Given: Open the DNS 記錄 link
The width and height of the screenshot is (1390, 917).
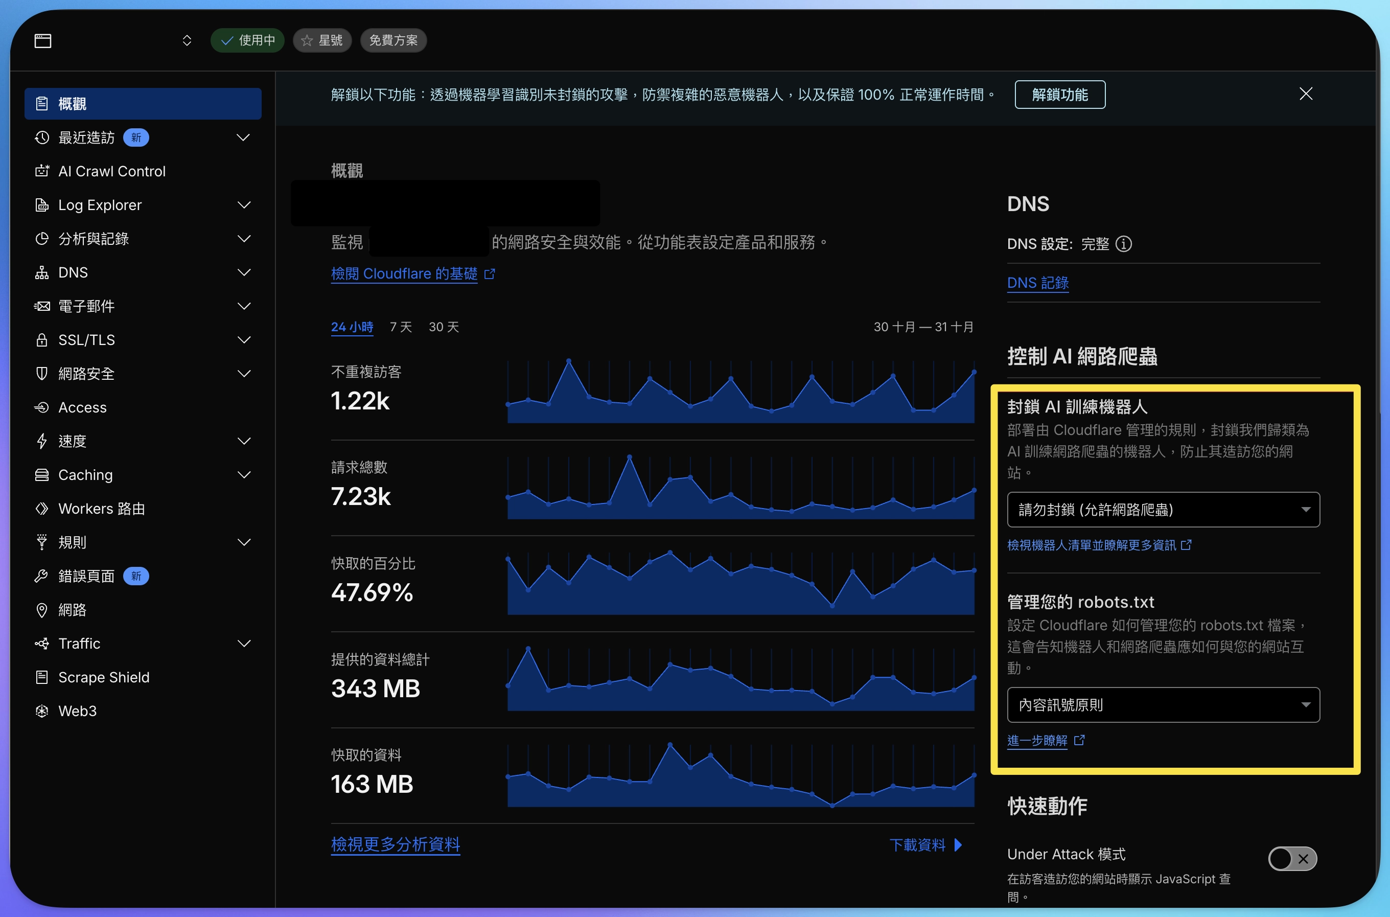Looking at the screenshot, I should tap(1037, 283).
